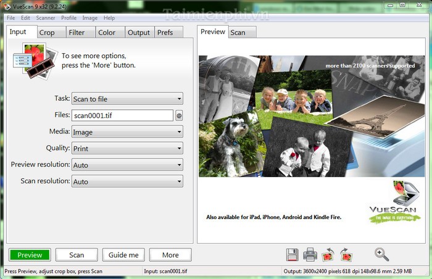Expand the Media dropdown
This screenshot has height=279, width=432.
pyautogui.click(x=127, y=132)
